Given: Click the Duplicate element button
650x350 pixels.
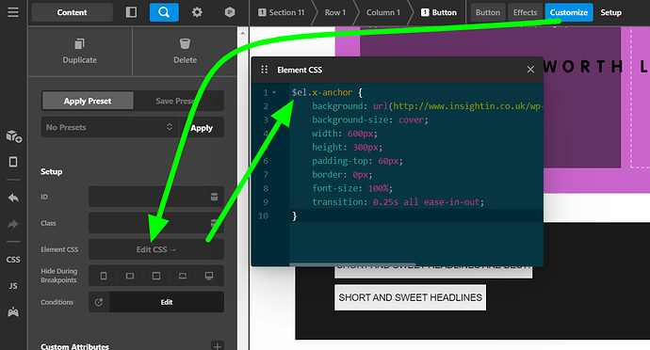Looking at the screenshot, I should [79, 52].
